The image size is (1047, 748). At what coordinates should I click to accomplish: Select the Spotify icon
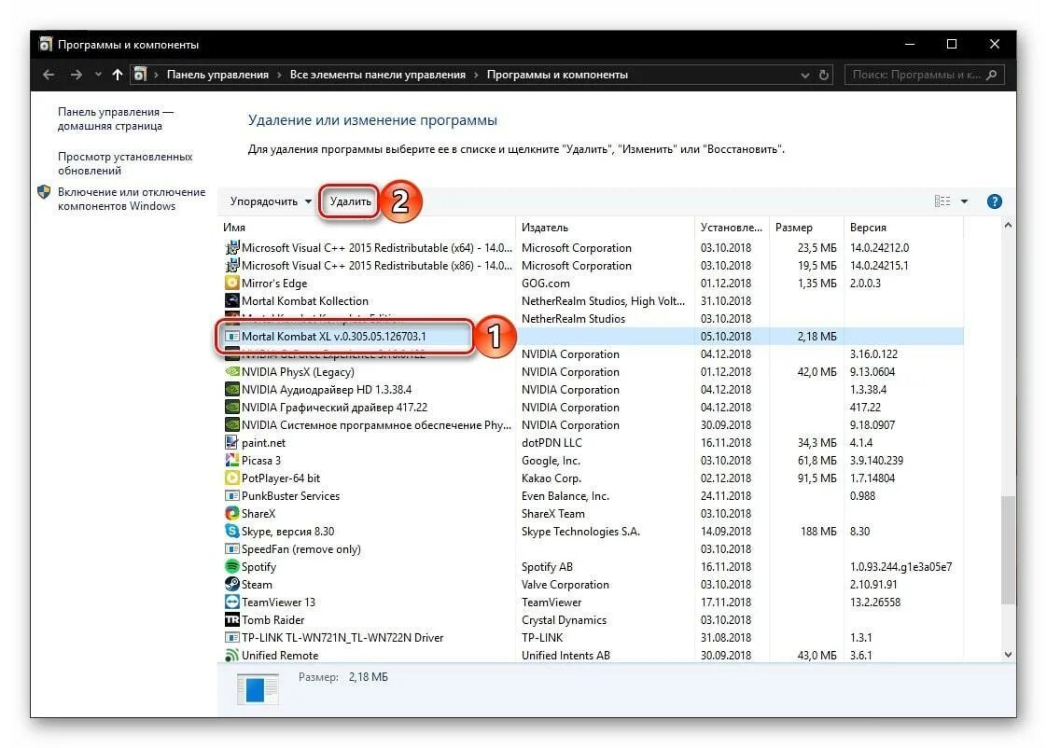click(x=231, y=566)
